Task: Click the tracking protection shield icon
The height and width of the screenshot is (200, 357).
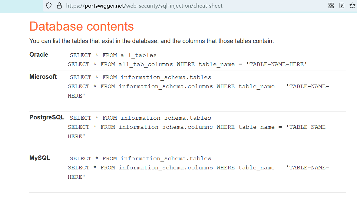Action: tap(49, 5)
